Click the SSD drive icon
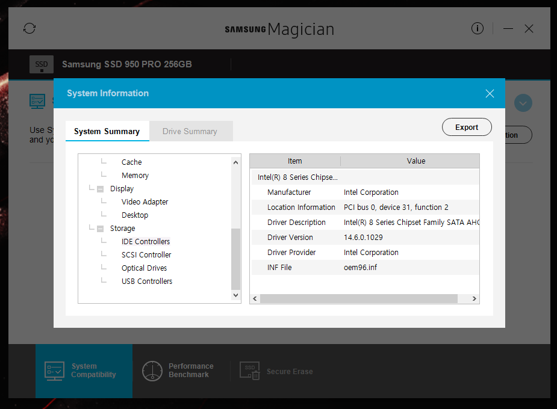557x409 pixels. [x=42, y=64]
